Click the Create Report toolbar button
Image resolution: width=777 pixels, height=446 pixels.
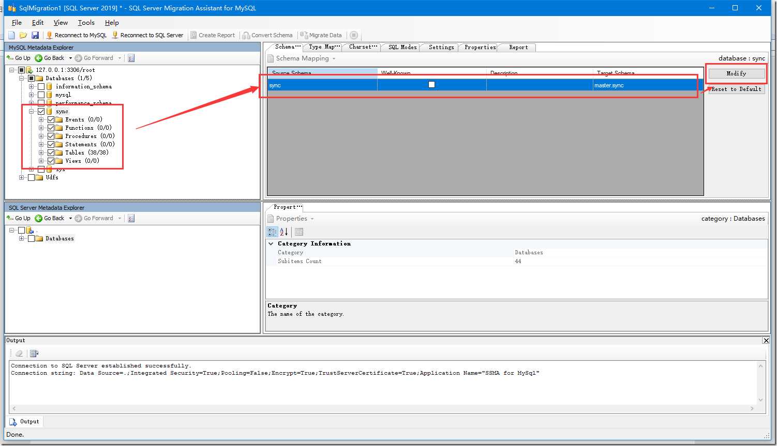(x=213, y=35)
